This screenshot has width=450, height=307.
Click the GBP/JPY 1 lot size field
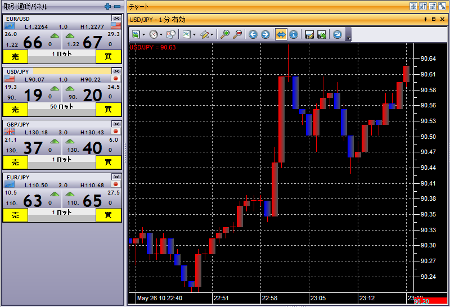62,160
